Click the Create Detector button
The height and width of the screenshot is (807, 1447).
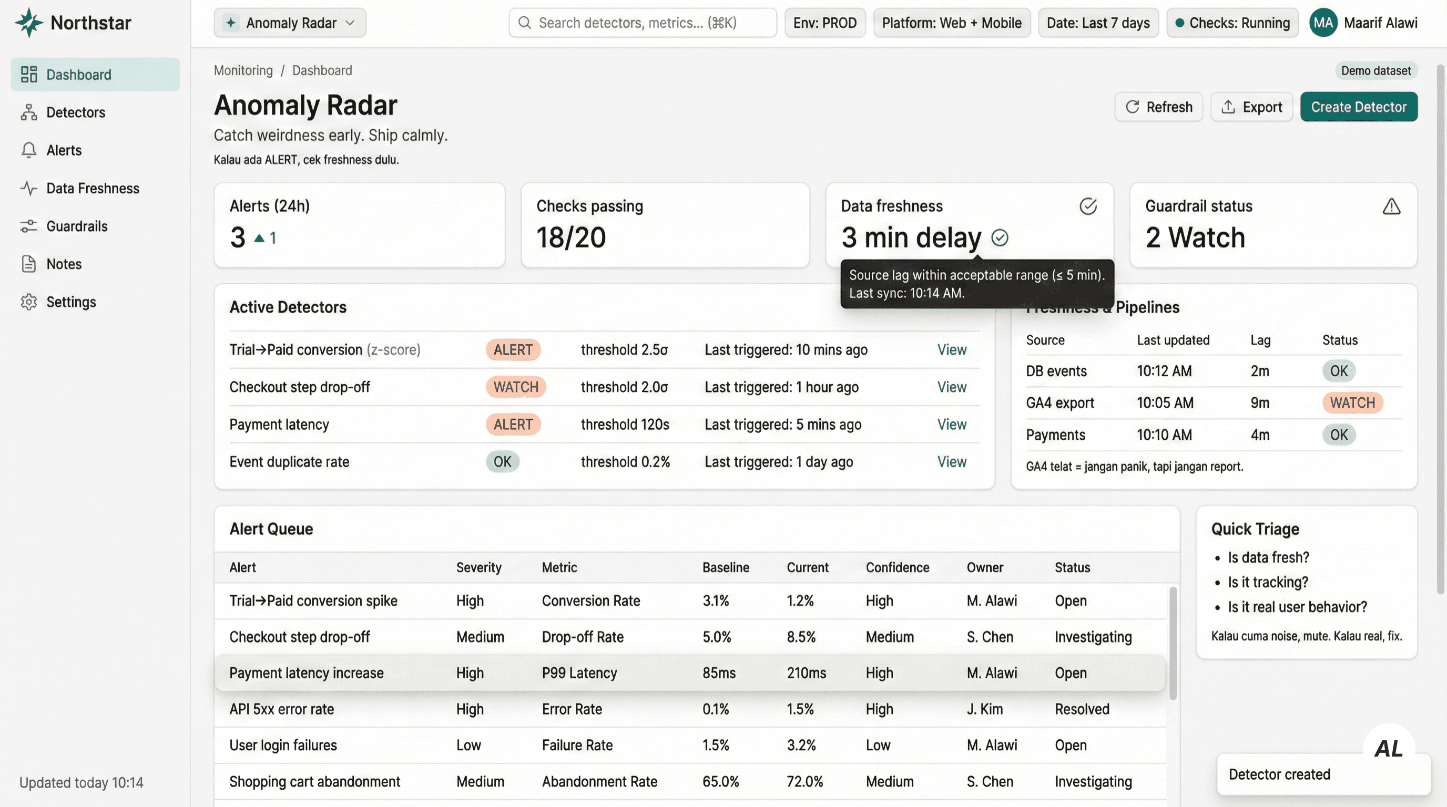click(1358, 107)
